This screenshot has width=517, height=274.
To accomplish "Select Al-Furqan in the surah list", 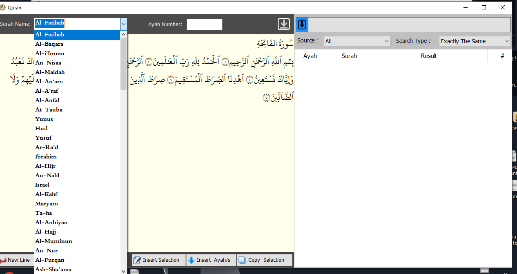I will [77, 260].
